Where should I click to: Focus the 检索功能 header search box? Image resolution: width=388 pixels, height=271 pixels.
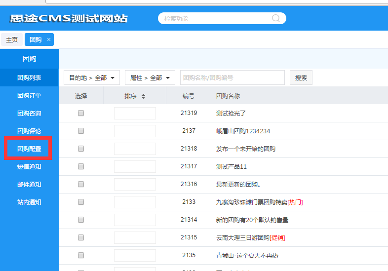216,18
